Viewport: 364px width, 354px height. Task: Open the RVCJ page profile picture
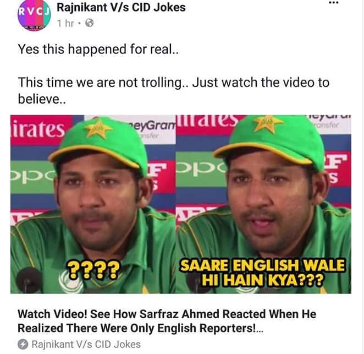click(34, 15)
